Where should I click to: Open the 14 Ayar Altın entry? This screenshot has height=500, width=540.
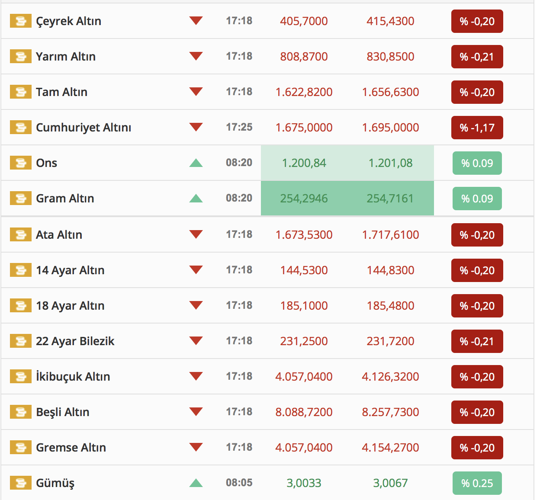click(70, 270)
